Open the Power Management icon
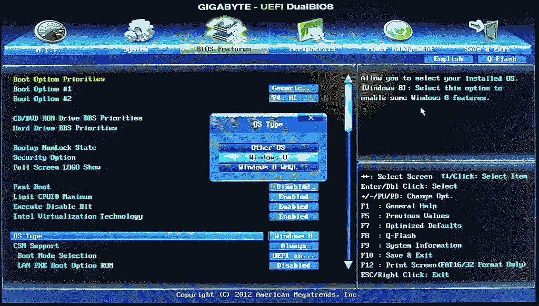Viewport: 539px width, 306px height. 398,30
